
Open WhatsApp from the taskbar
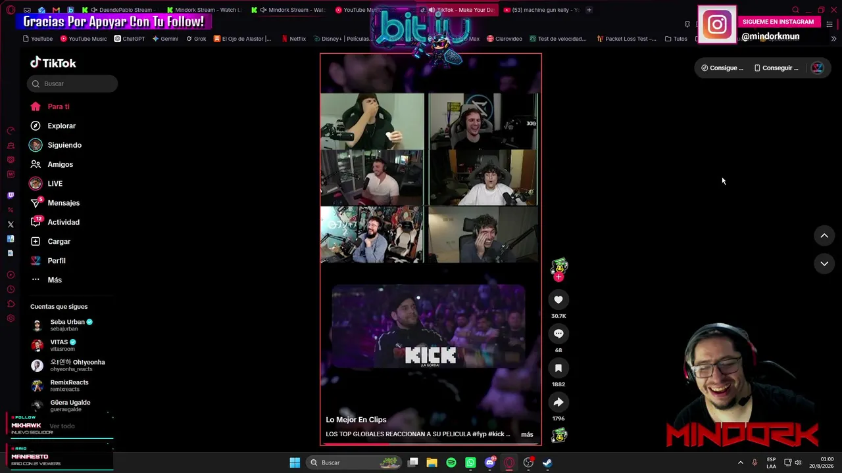470,462
